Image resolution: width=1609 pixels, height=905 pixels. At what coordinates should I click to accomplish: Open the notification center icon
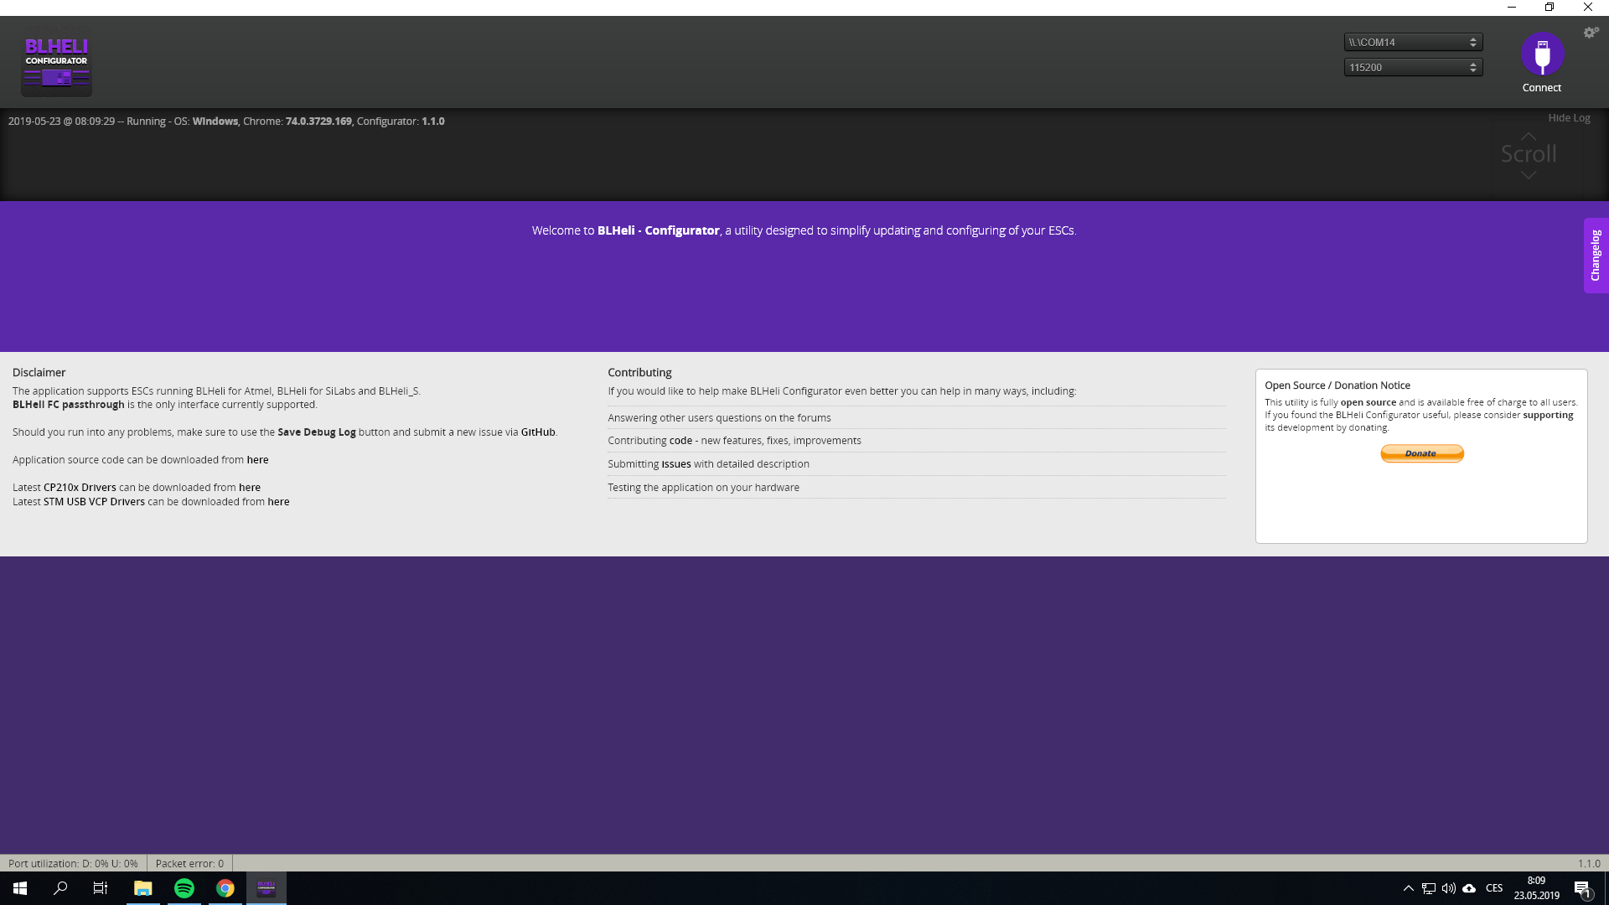click(x=1582, y=889)
